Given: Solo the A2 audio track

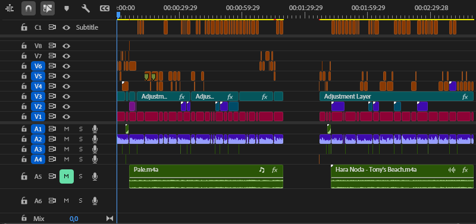Looking at the screenshot, I should [x=81, y=139].
